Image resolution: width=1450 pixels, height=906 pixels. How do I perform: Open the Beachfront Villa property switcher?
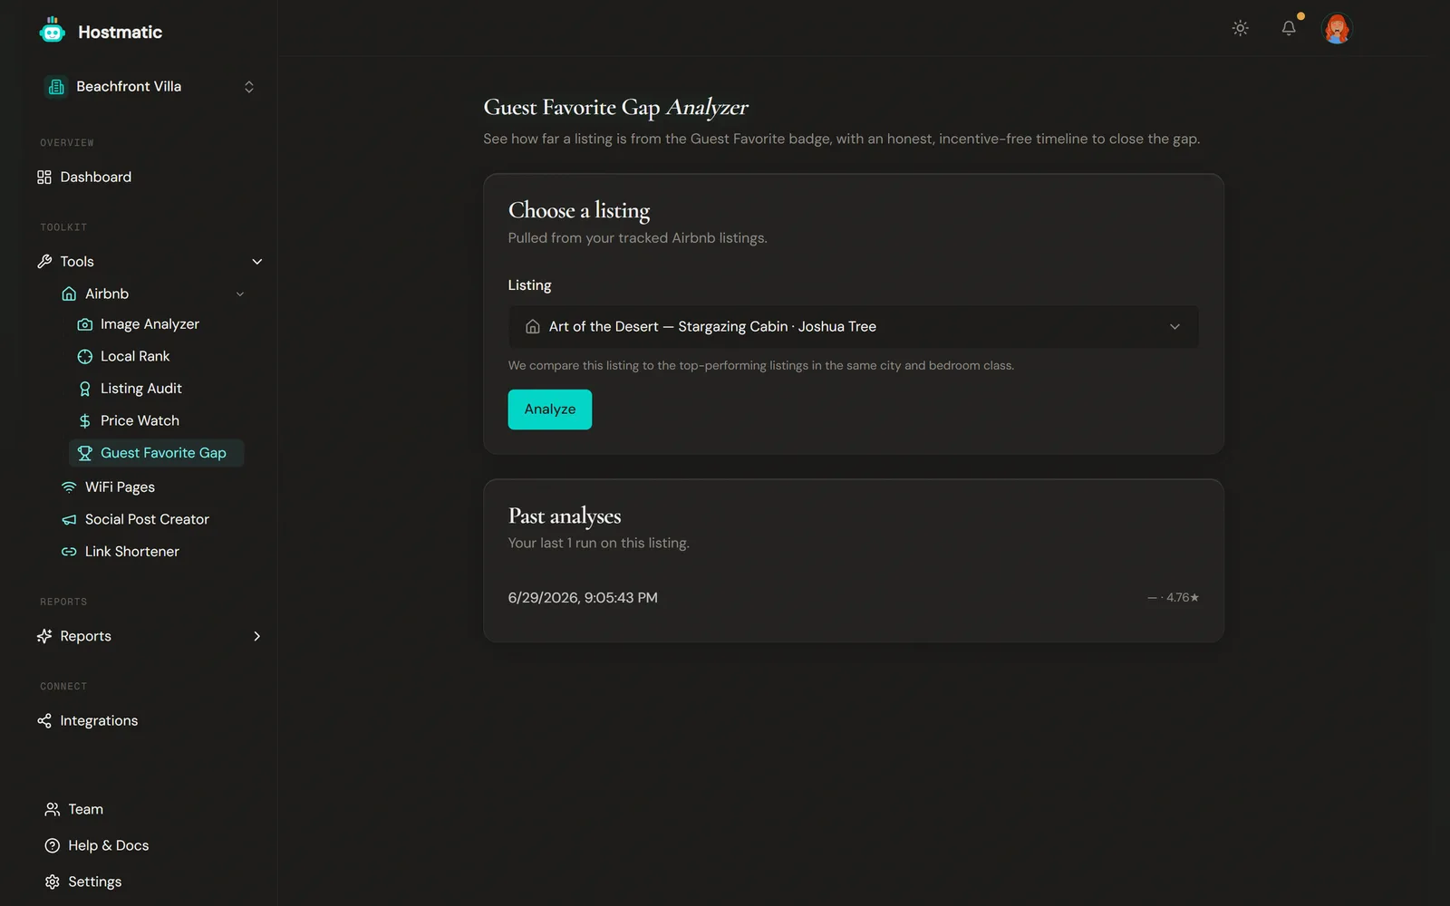(150, 87)
